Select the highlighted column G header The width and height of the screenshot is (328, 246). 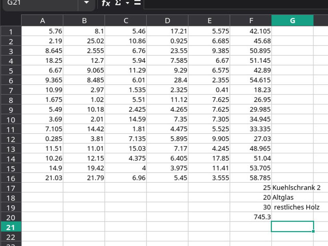[292, 20]
